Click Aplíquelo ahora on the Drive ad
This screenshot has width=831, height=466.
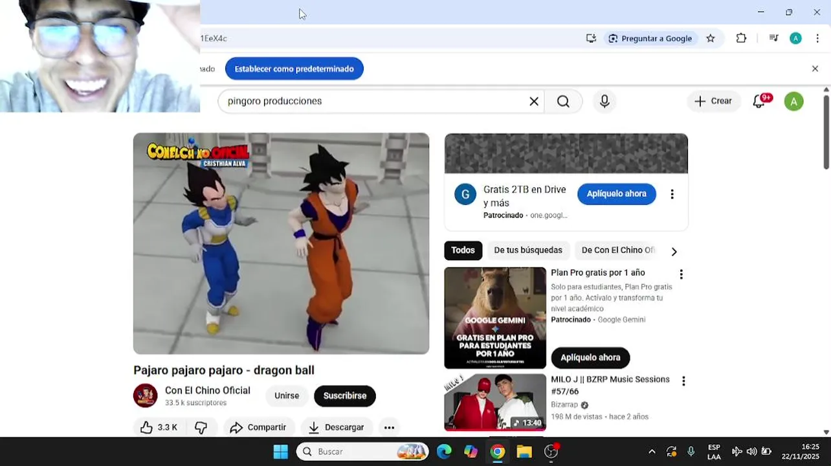pos(616,194)
